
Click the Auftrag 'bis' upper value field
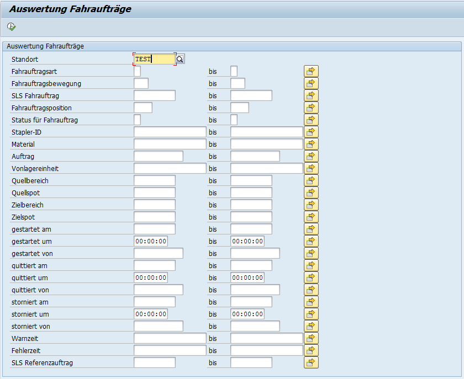point(255,156)
